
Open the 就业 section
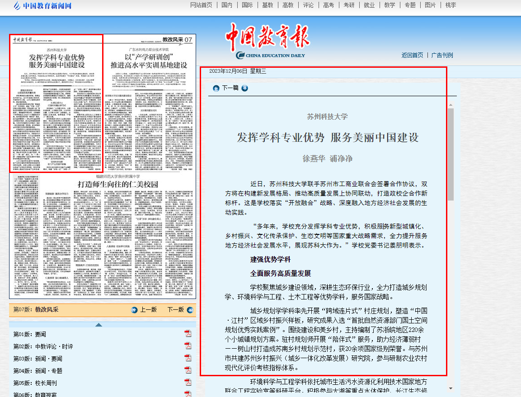tap(369, 5)
